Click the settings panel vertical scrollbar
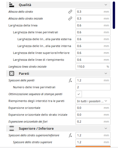Viewport: 118px width, 149px height. coord(114,15)
